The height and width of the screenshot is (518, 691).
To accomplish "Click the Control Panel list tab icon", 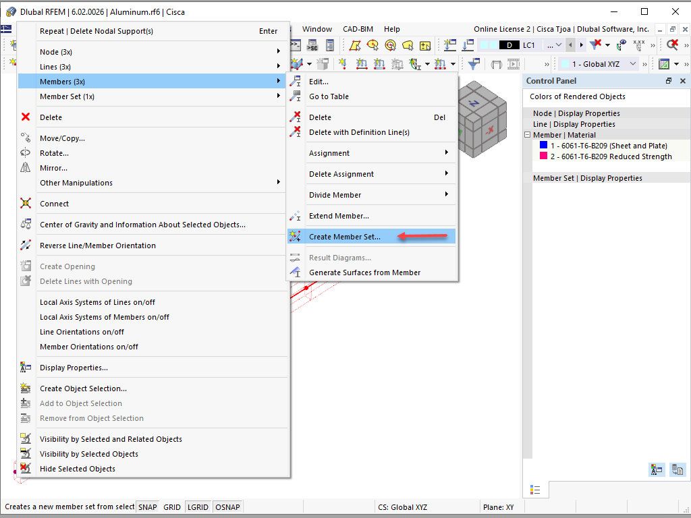I will pyautogui.click(x=535, y=490).
